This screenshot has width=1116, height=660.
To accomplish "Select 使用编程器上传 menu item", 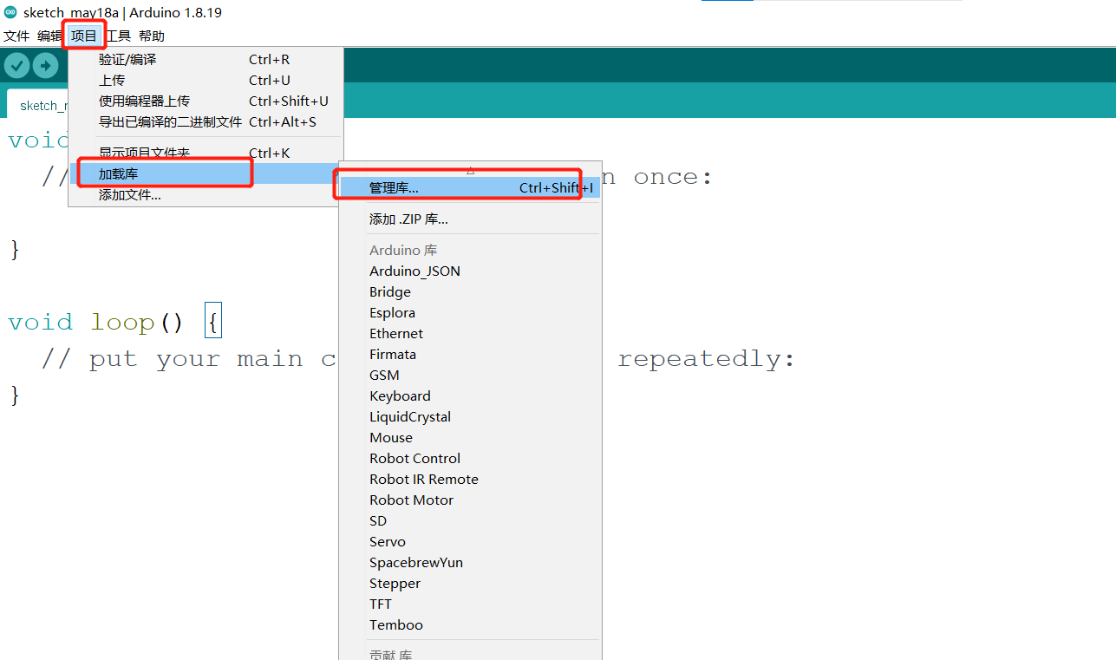I will (x=144, y=101).
